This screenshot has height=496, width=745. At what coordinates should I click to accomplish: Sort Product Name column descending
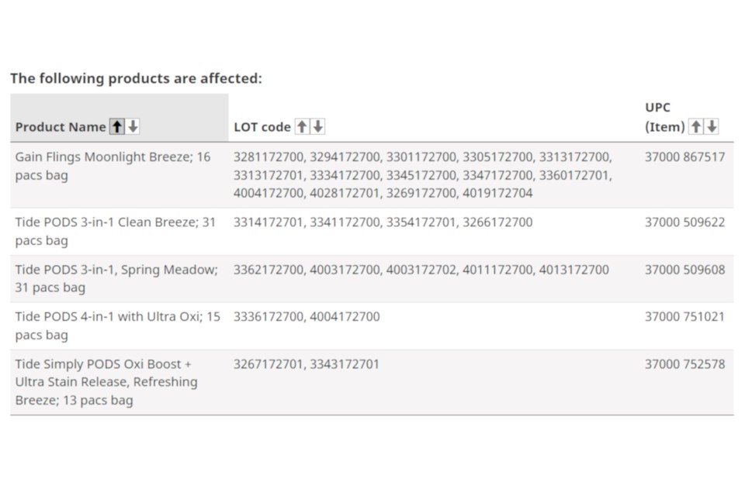pos(133,126)
